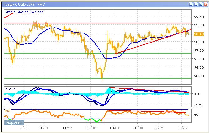The width and height of the screenshot is (209, 133).
Task: Select the MACD panel label
Action: click(x=9, y=89)
